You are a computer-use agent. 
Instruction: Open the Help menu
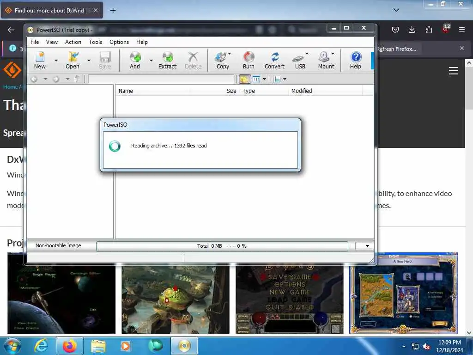tap(142, 42)
